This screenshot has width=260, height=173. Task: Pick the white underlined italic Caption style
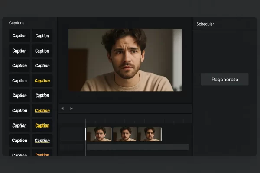pos(42,141)
